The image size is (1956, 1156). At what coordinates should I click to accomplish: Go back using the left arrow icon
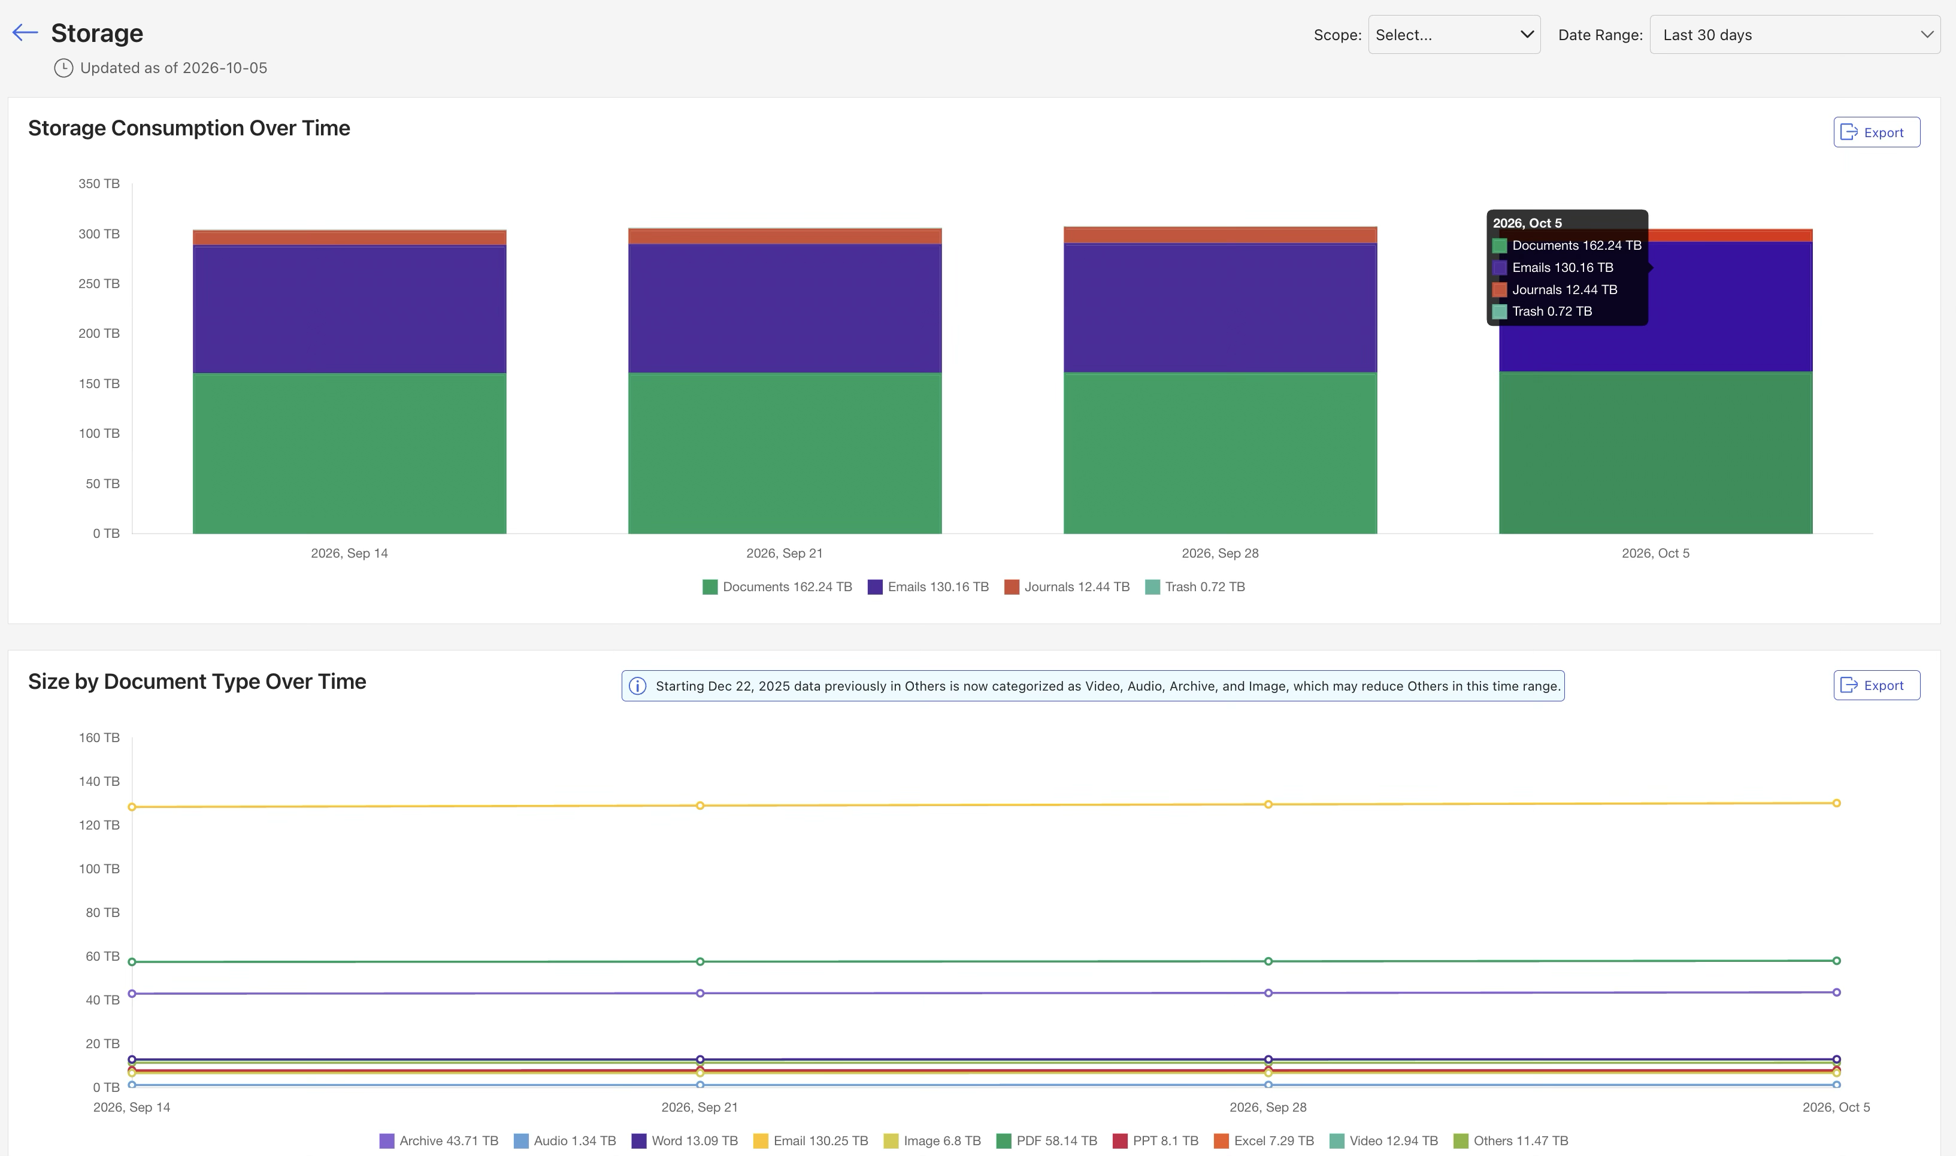tap(25, 33)
